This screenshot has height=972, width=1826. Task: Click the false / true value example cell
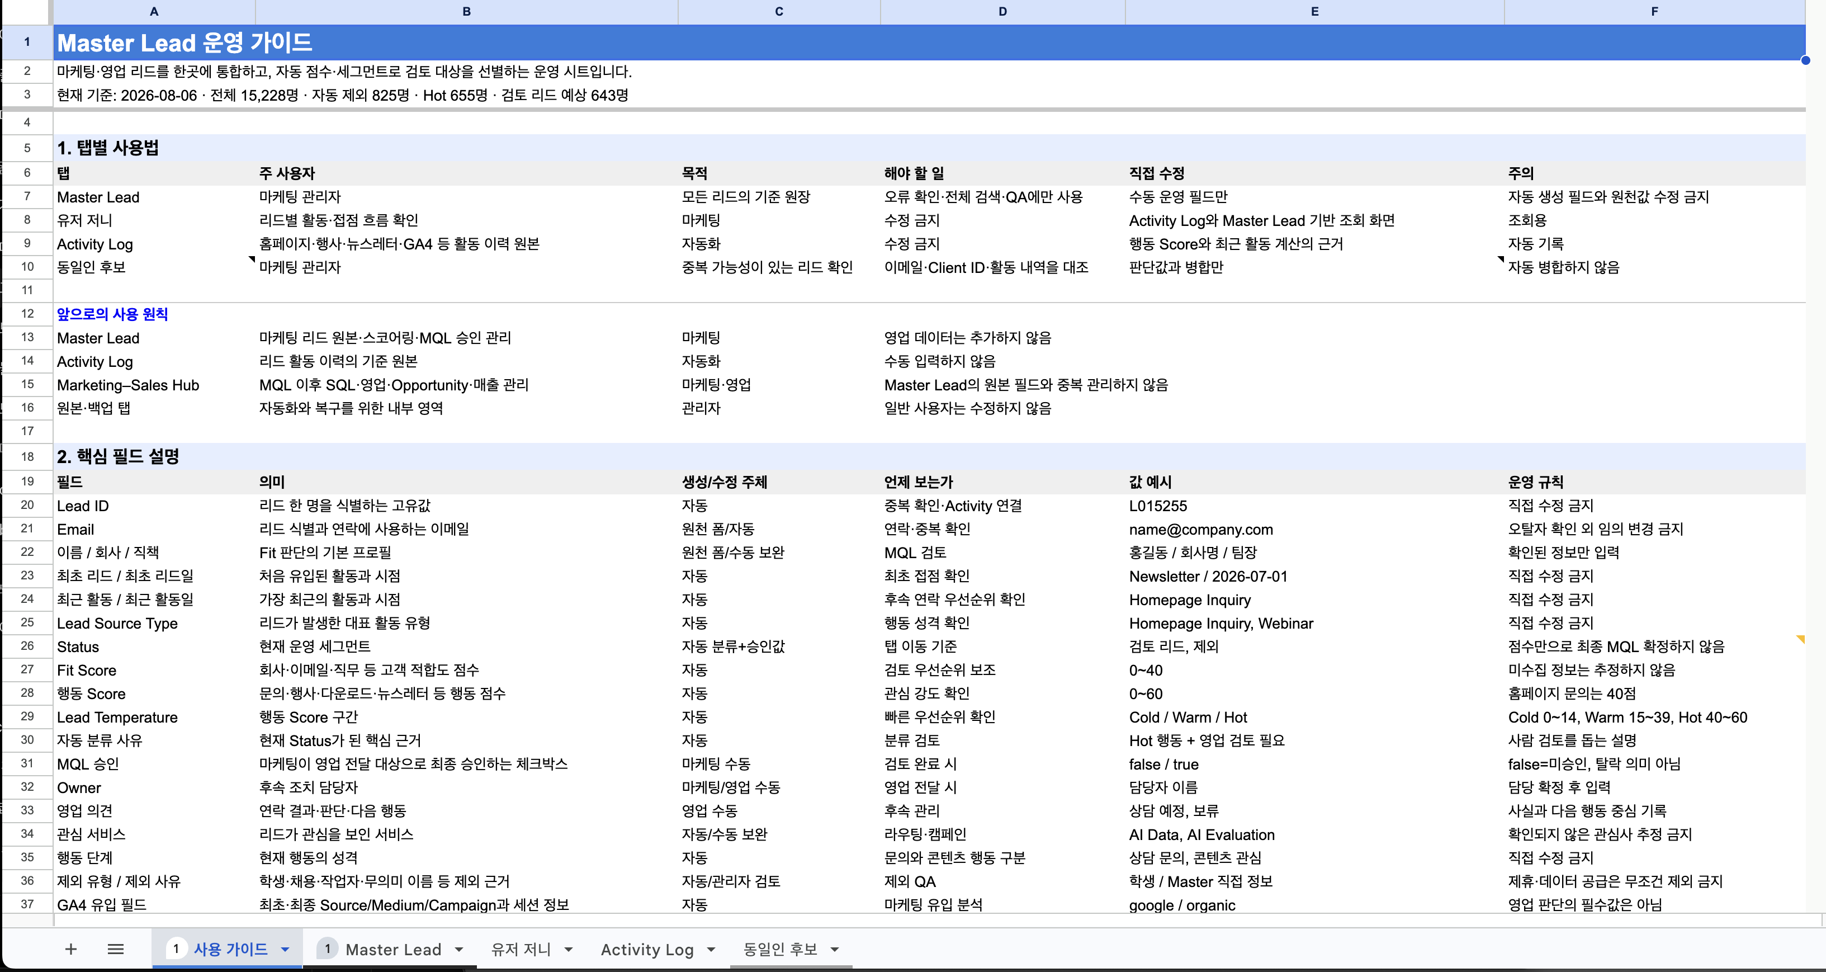pyautogui.click(x=1314, y=763)
